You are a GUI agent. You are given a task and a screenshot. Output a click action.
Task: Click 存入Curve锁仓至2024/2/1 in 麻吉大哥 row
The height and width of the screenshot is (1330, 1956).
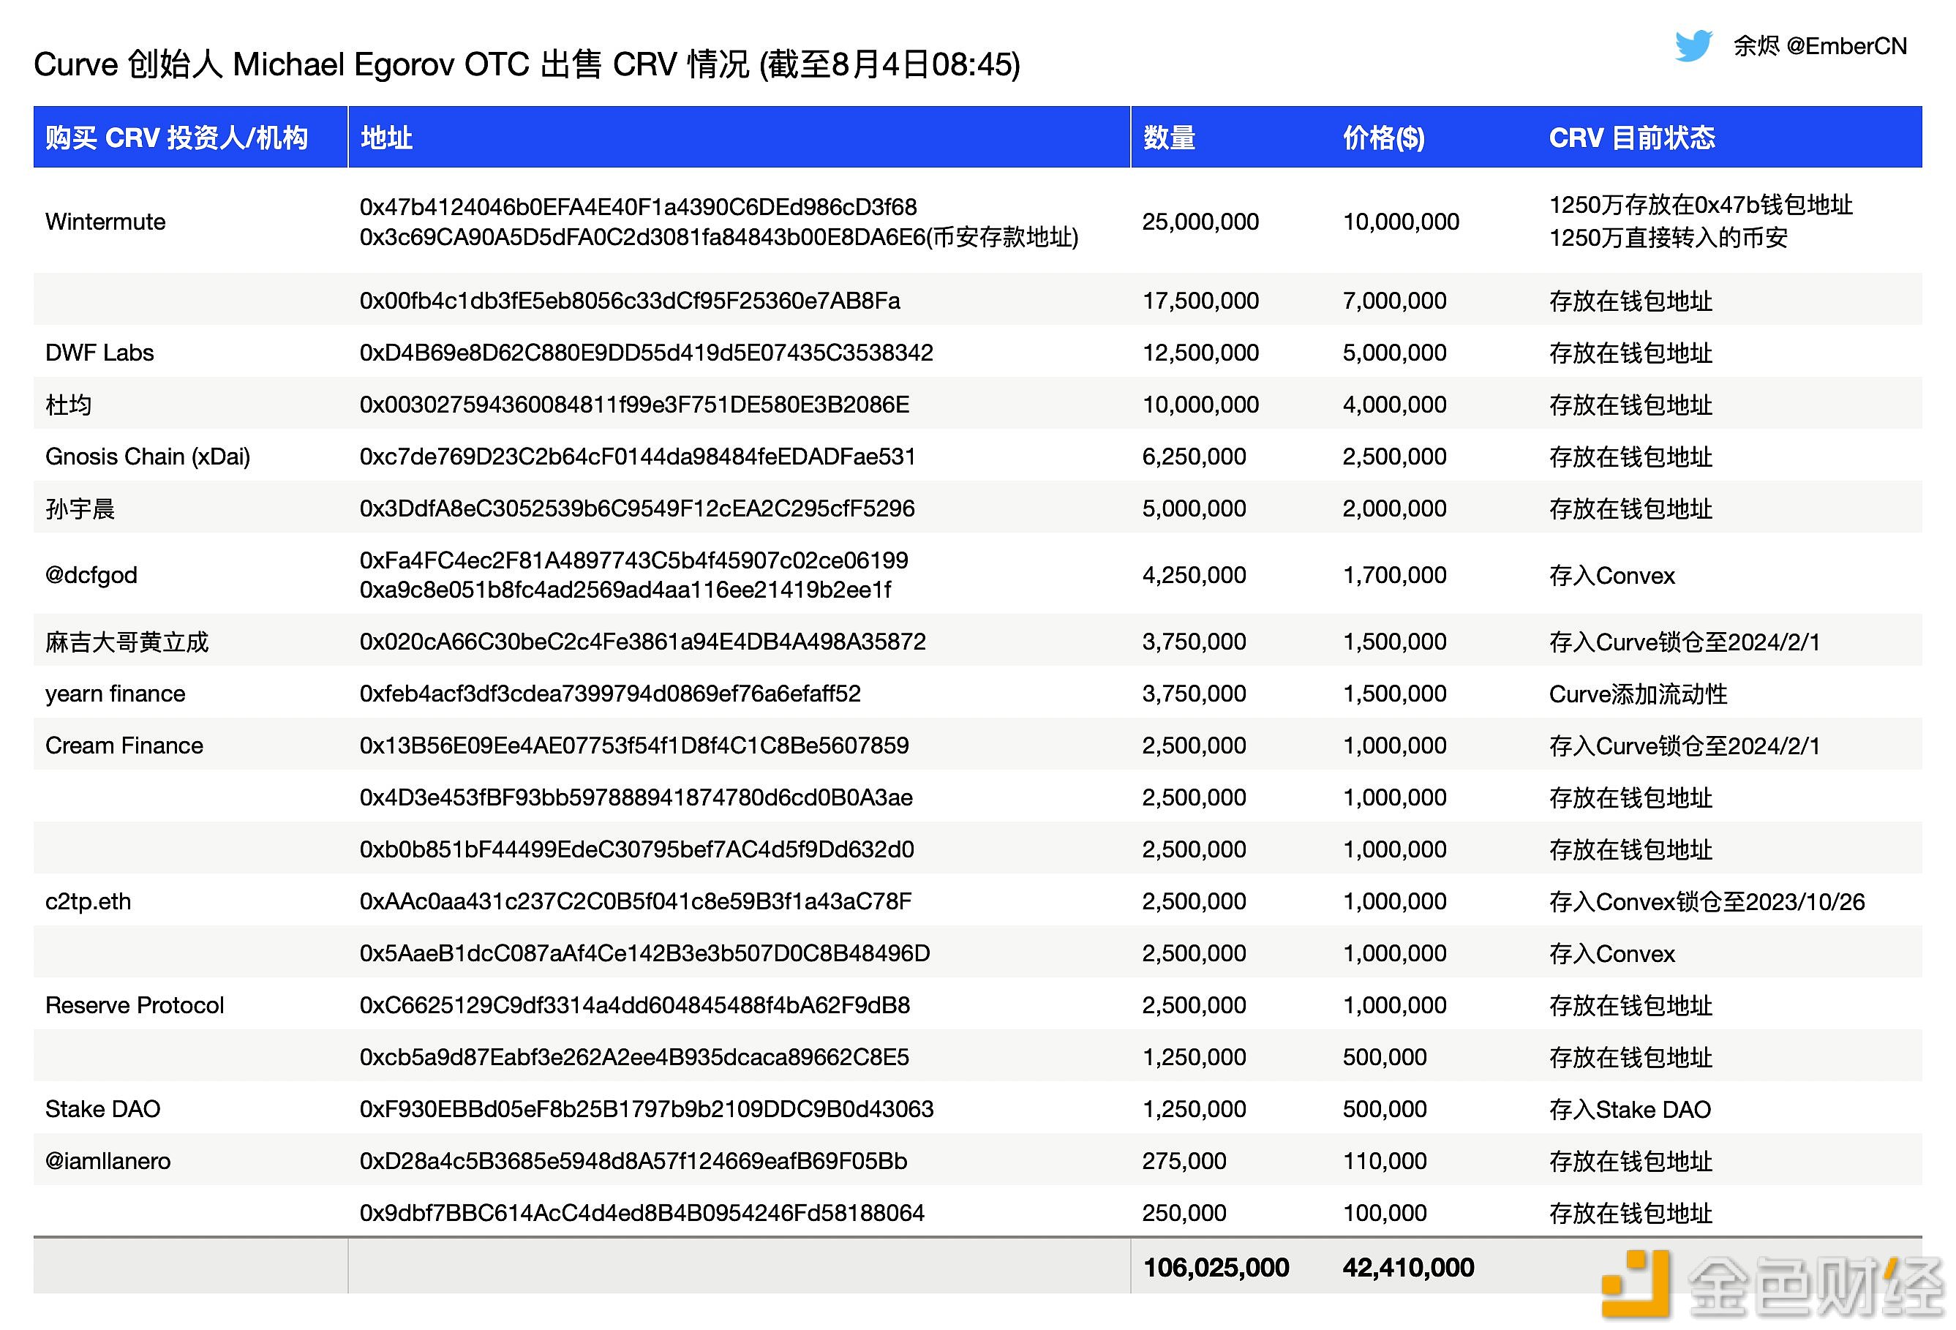(x=1684, y=642)
